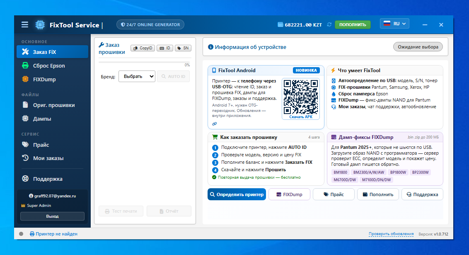Open Дампы sidebar section
The image size is (469, 255).
(x=52, y=119)
